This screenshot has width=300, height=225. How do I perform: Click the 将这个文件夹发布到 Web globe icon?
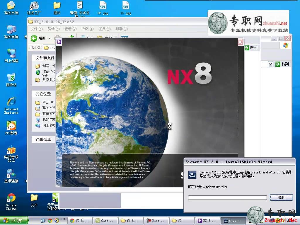click(38, 73)
